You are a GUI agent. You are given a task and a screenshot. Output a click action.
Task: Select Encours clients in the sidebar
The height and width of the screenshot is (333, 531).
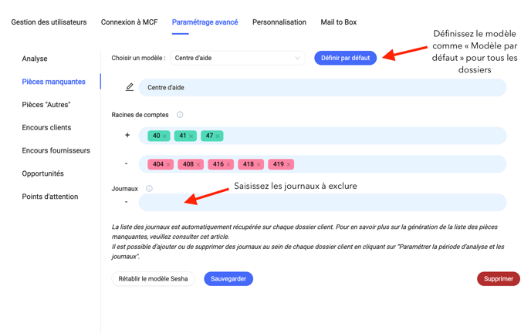click(x=46, y=128)
